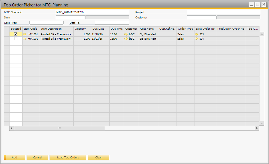The height and width of the screenshot is (164, 269).
Task: Open customer bBC link arrow in second row
Action: (126, 39)
